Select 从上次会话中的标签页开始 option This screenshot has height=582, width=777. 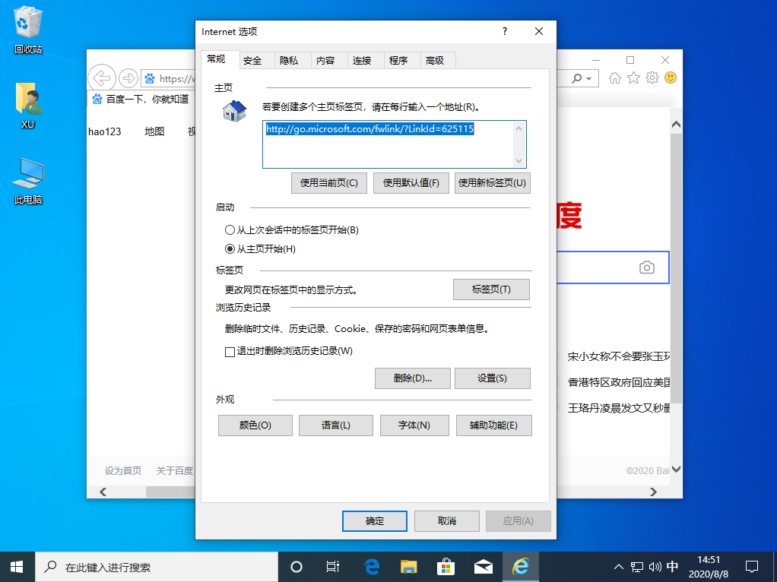[230, 229]
